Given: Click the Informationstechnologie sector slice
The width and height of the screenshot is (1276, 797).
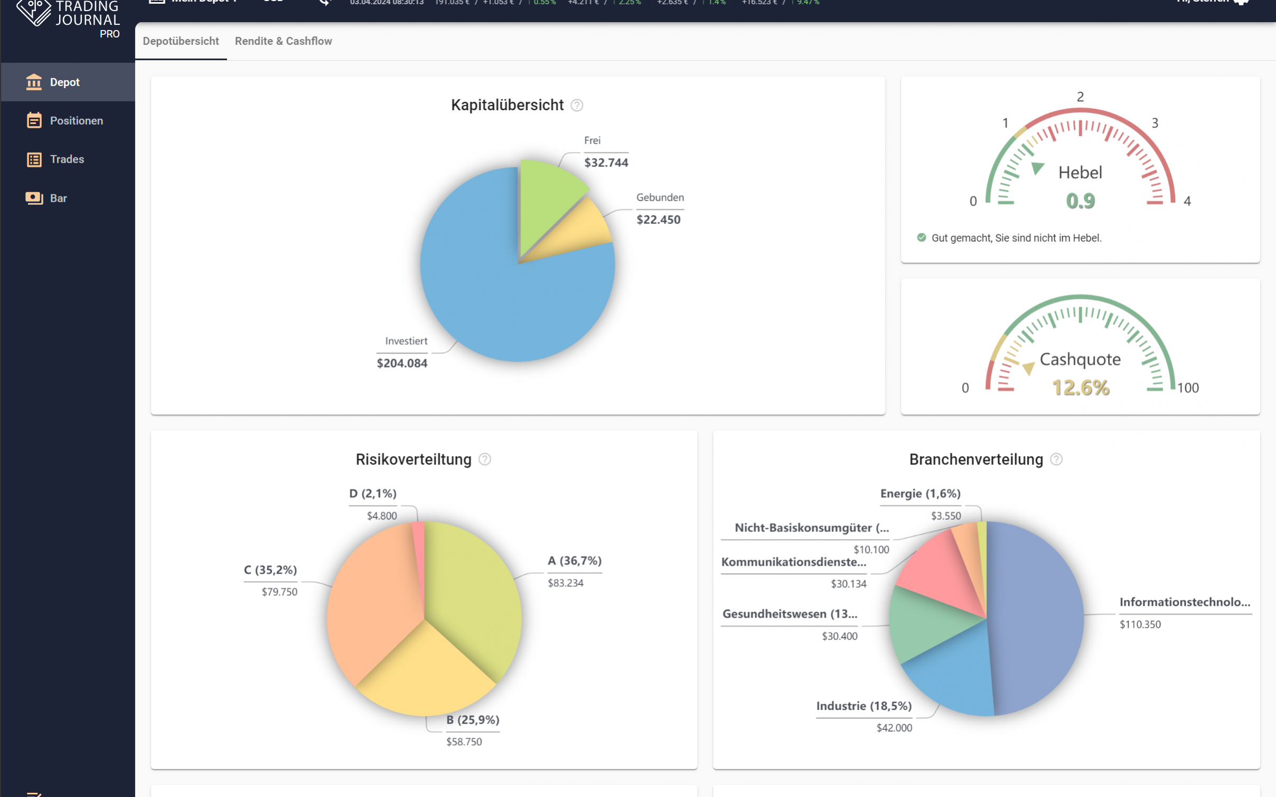Looking at the screenshot, I should point(1035,618).
